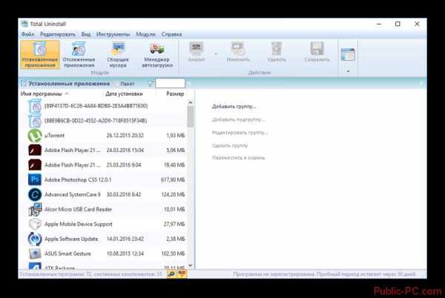Open the Вид menu
This screenshot has width=445, height=298.
(86, 34)
